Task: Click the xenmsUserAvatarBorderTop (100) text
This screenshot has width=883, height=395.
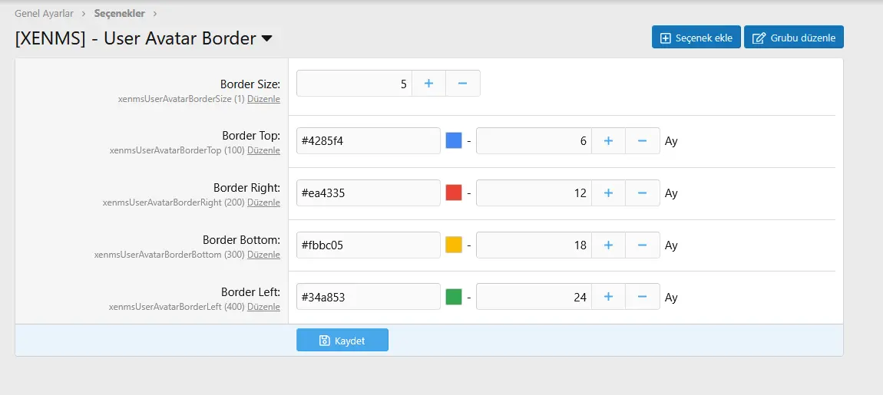Action: 177,151
